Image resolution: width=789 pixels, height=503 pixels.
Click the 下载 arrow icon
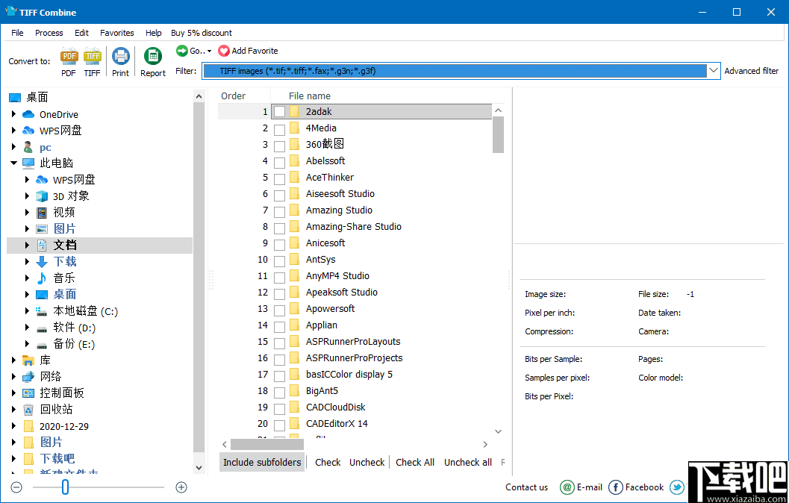(42, 261)
